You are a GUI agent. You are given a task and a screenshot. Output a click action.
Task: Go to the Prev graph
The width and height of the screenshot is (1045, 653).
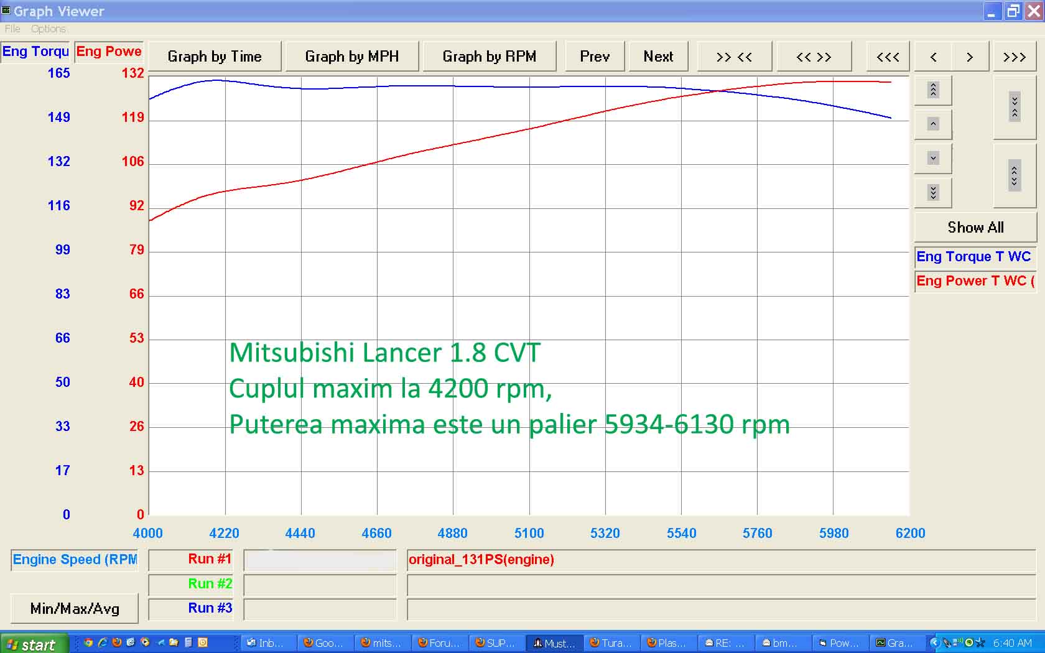[595, 57]
